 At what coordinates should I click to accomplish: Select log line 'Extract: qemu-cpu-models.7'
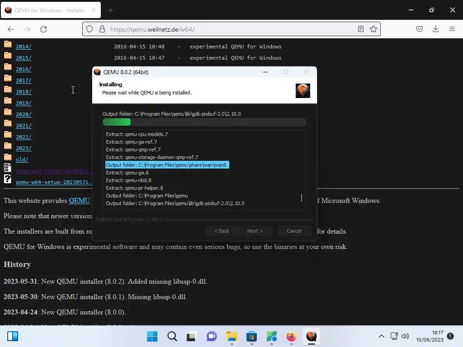click(x=137, y=134)
